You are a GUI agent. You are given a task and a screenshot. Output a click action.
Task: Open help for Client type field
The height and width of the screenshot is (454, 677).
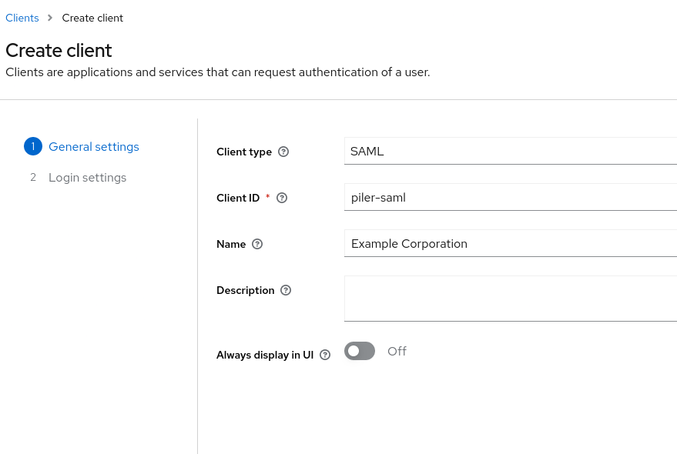click(283, 152)
